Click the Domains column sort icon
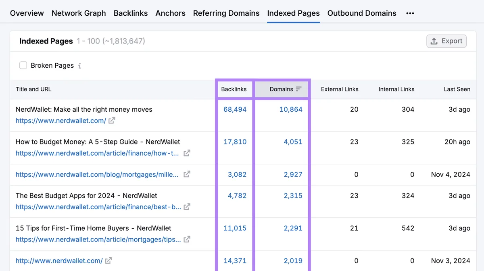Image resolution: width=484 pixels, height=271 pixels. (298, 89)
